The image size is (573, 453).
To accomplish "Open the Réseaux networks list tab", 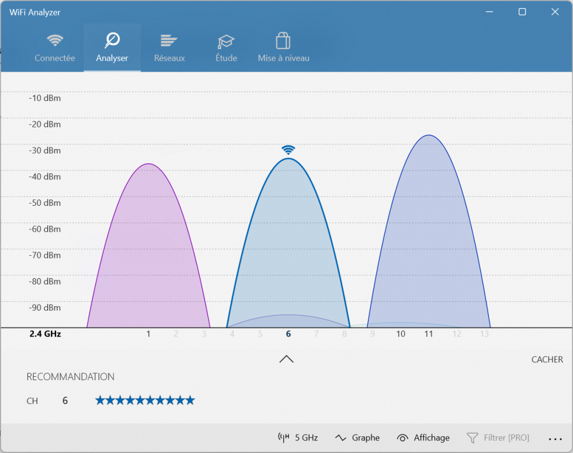I will (x=169, y=47).
